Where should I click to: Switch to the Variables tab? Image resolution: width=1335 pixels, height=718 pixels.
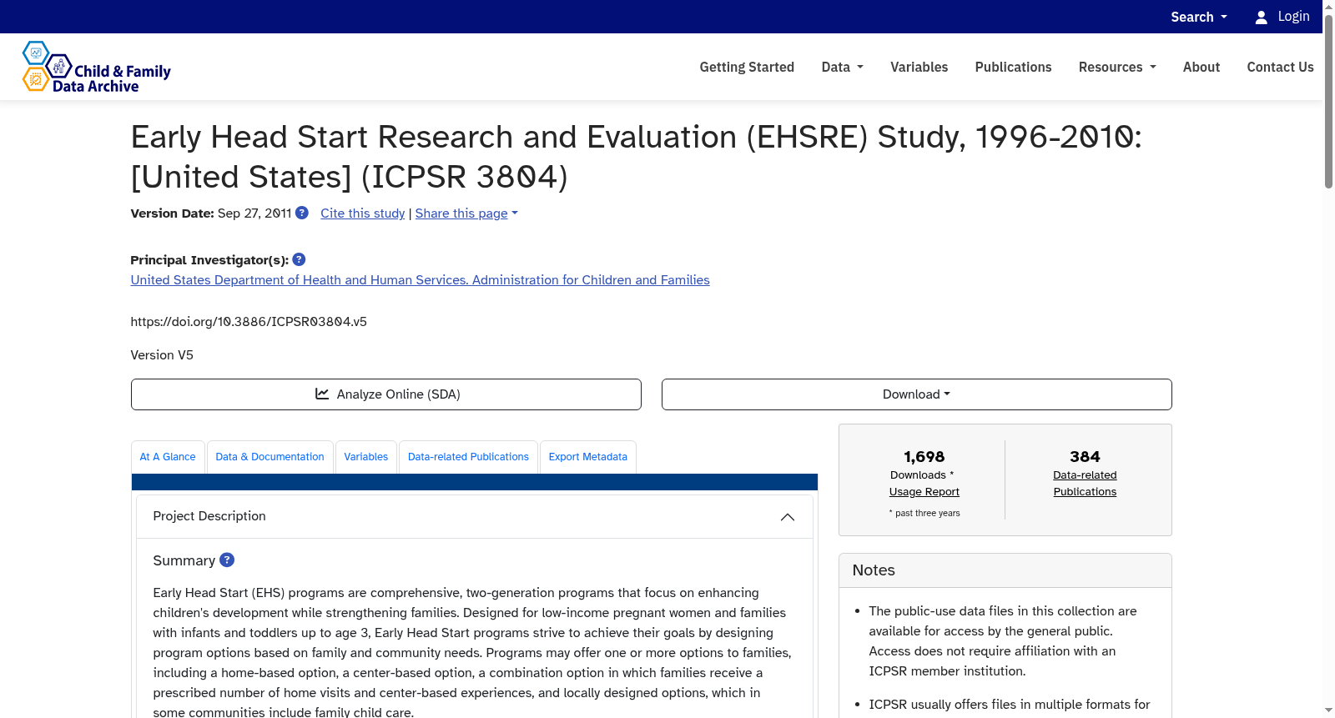[365, 457]
